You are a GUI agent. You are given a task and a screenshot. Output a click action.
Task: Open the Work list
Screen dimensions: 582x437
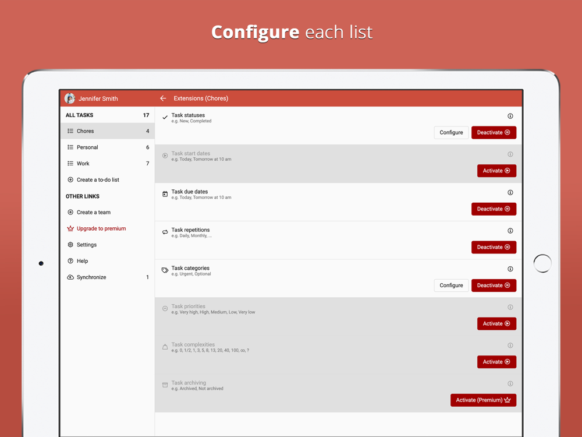pos(107,164)
